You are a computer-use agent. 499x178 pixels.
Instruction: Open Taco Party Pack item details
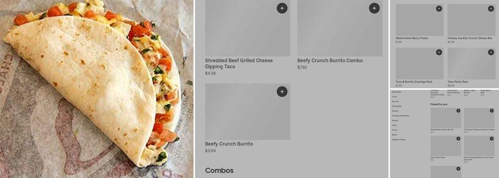click(x=458, y=82)
